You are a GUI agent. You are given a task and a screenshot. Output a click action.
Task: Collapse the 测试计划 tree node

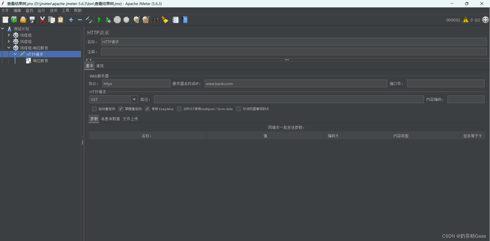(x=3, y=29)
